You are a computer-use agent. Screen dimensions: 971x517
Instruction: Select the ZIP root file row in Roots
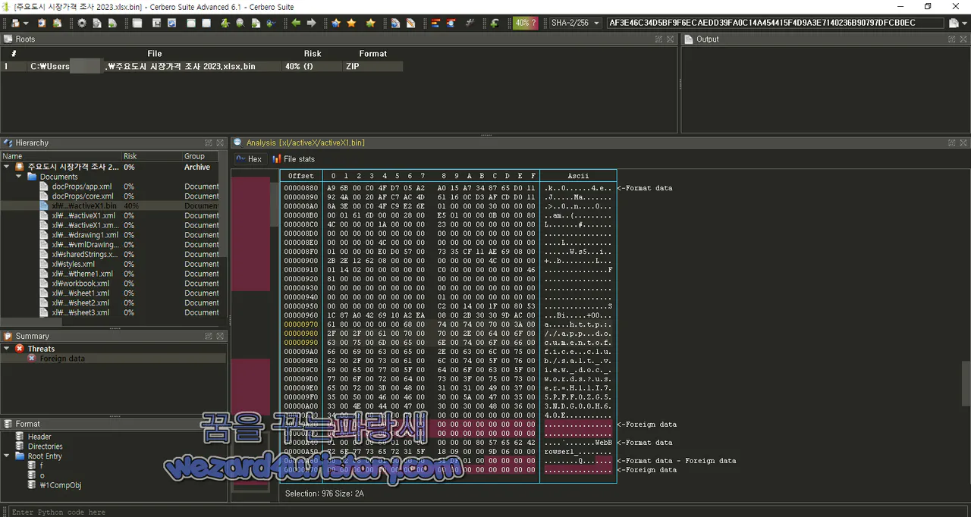[x=202, y=67]
